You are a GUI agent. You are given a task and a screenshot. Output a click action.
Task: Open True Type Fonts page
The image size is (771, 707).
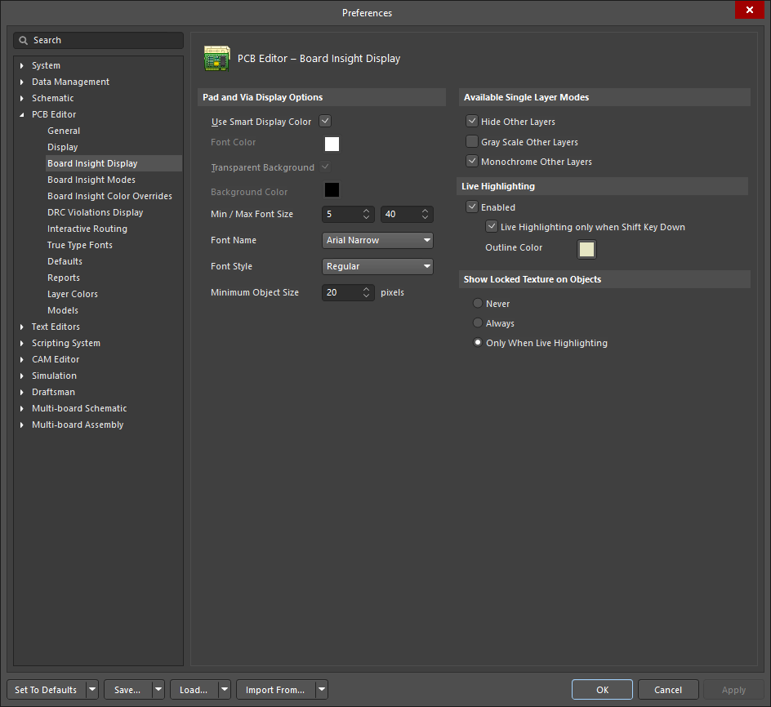pyautogui.click(x=80, y=245)
